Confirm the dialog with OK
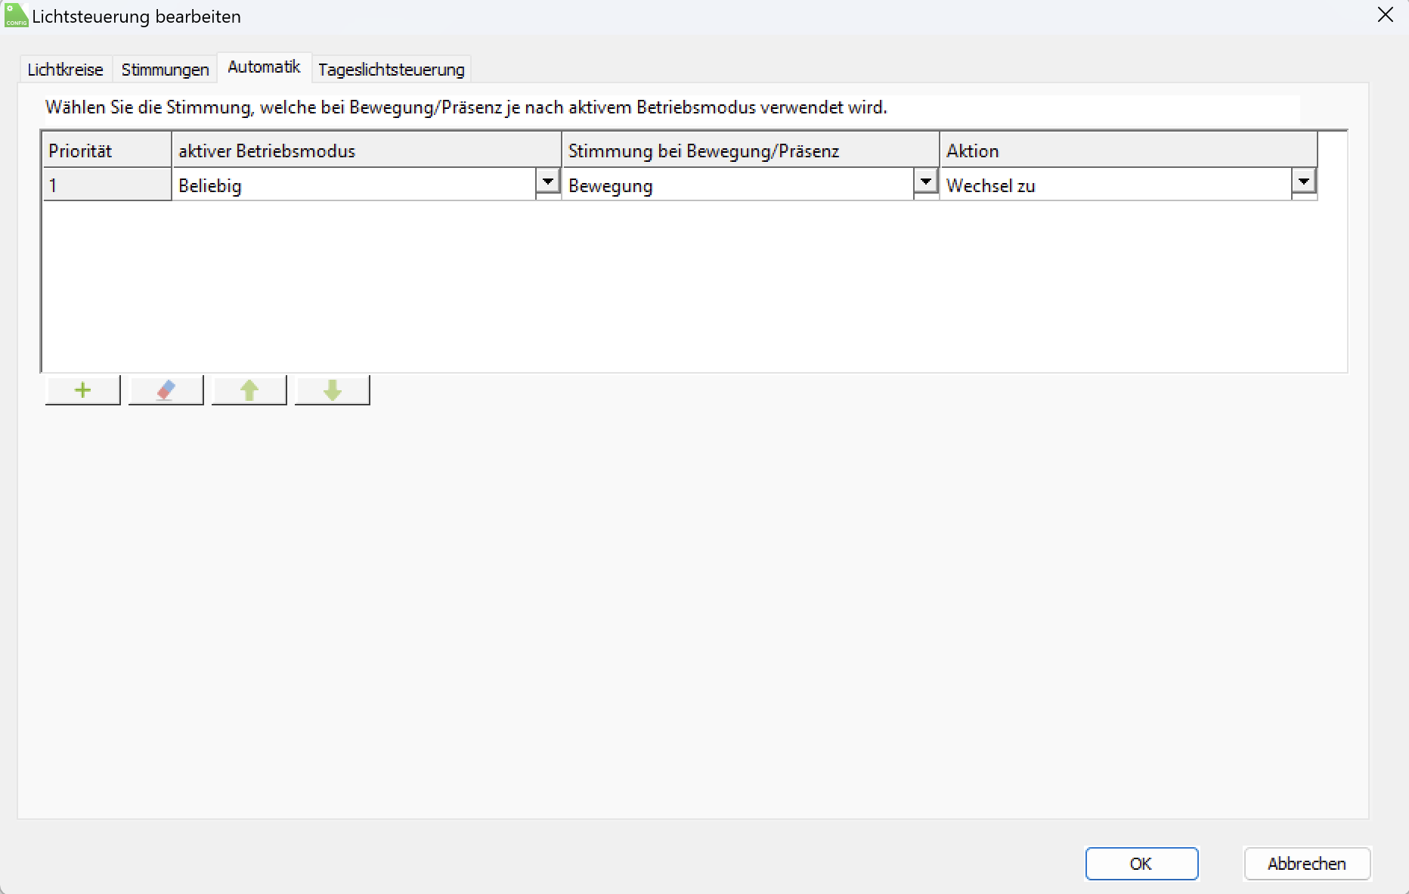The height and width of the screenshot is (894, 1409). coord(1141,864)
